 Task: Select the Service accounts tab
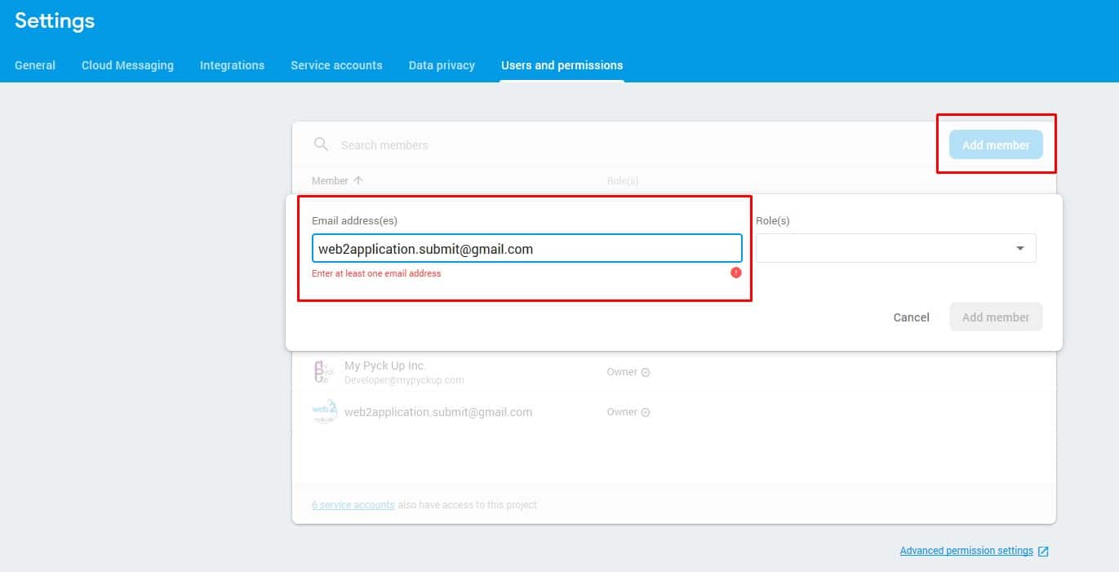coord(336,65)
